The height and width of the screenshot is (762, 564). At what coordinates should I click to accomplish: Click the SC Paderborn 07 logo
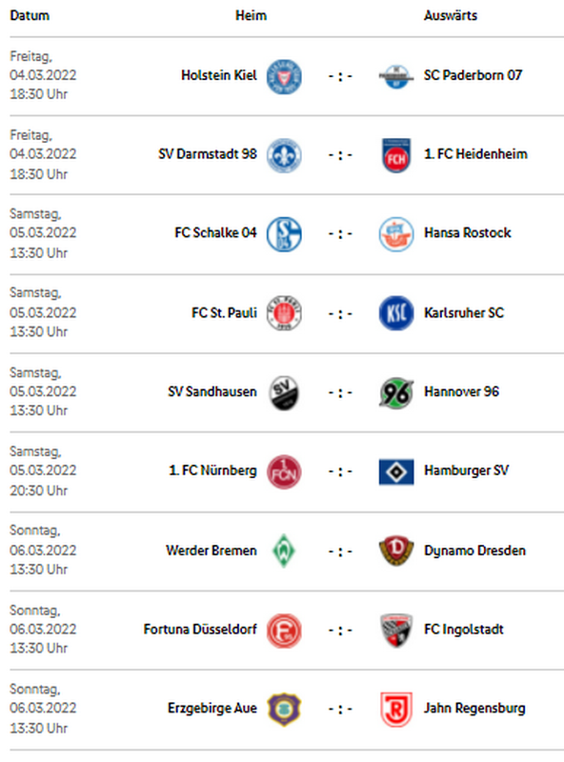pyautogui.click(x=396, y=76)
